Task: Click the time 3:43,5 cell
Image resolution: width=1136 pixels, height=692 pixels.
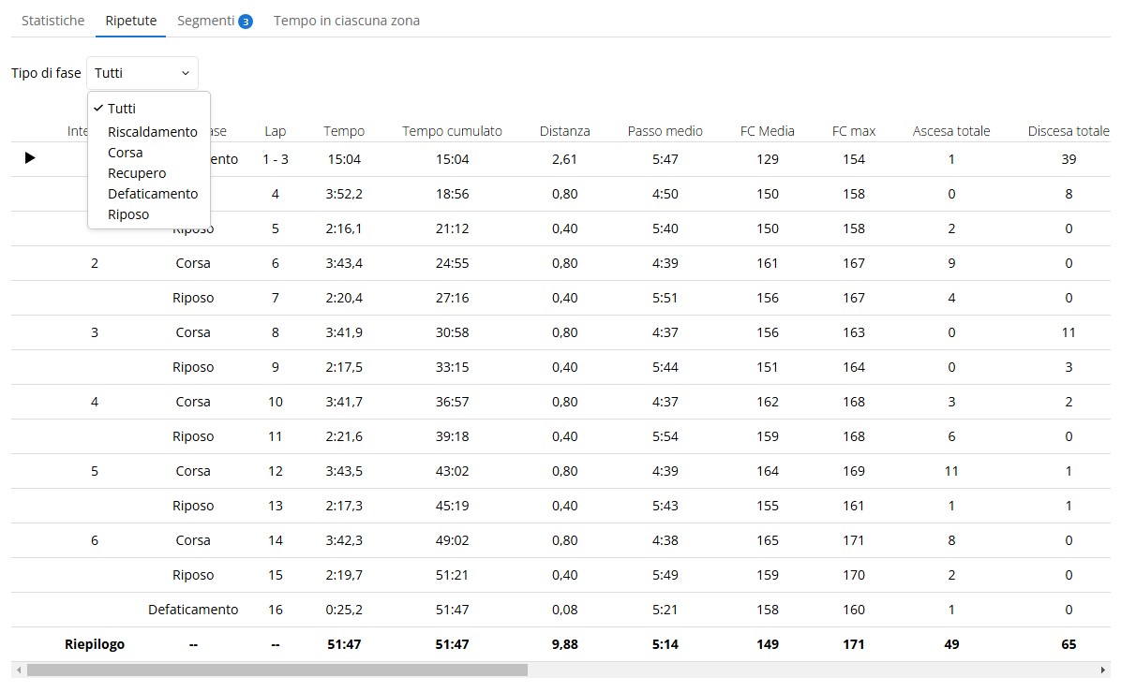Action: 344,471
